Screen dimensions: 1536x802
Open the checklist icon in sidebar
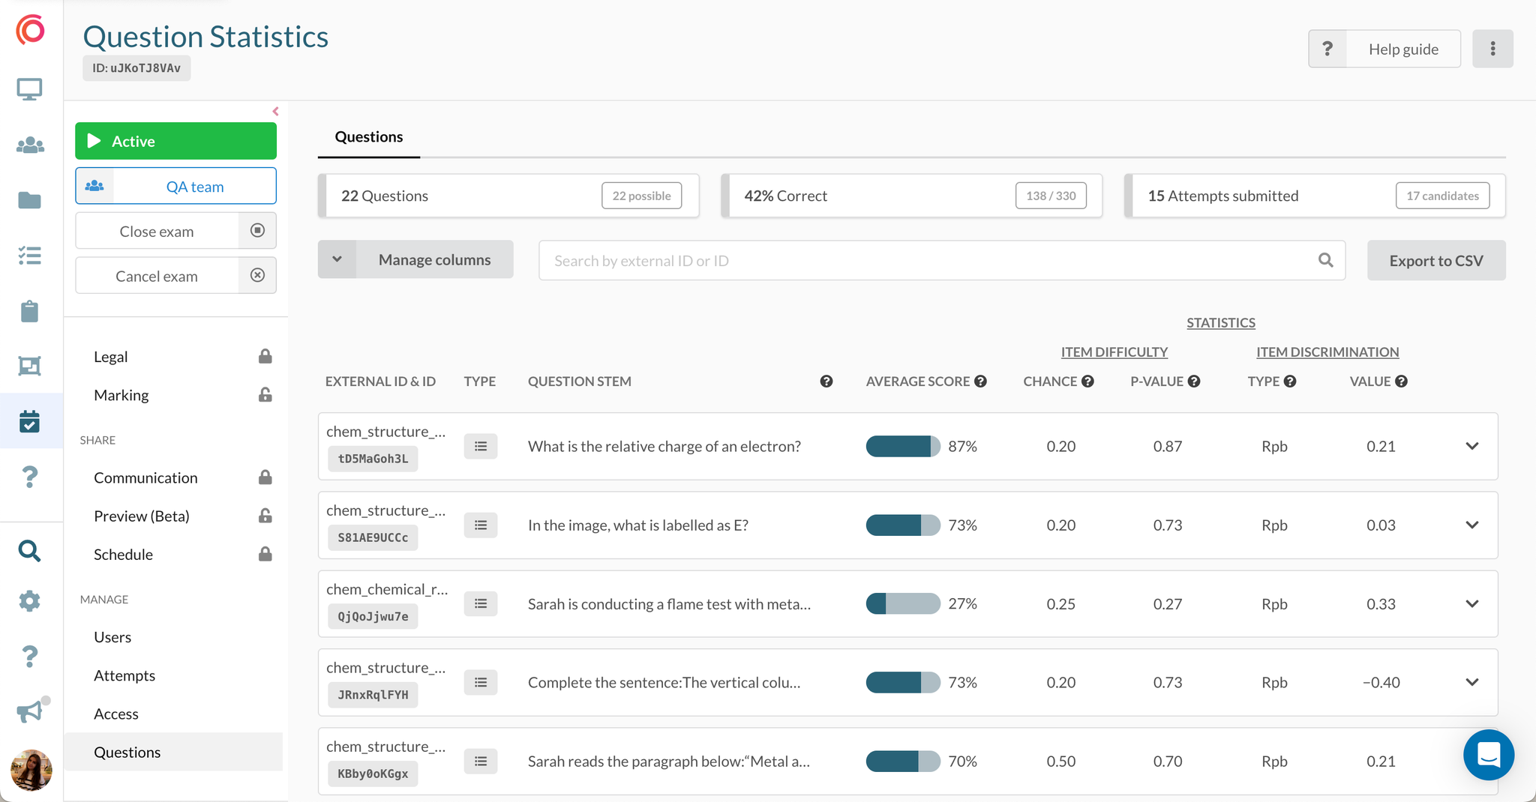pos(29,256)
